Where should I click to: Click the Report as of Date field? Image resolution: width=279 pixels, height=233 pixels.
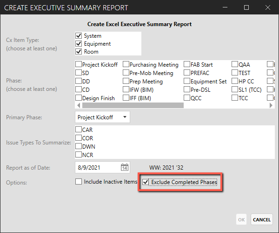(x=97, y=167)
